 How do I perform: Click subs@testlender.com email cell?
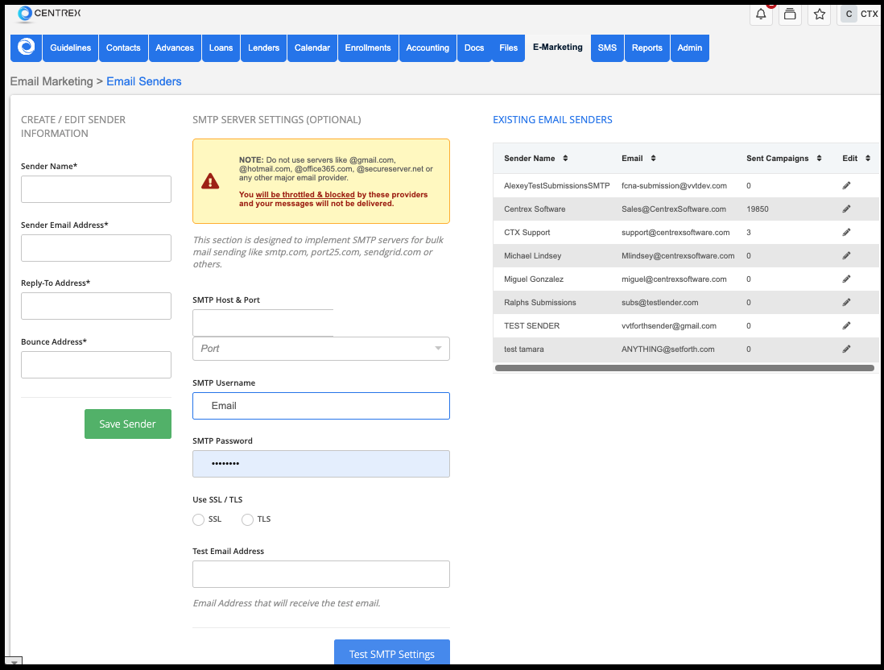(x=659, y=302)
